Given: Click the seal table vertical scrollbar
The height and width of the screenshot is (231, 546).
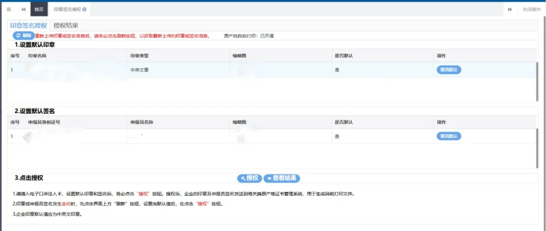Looking at the screenshot, I should tap(537, 81).
